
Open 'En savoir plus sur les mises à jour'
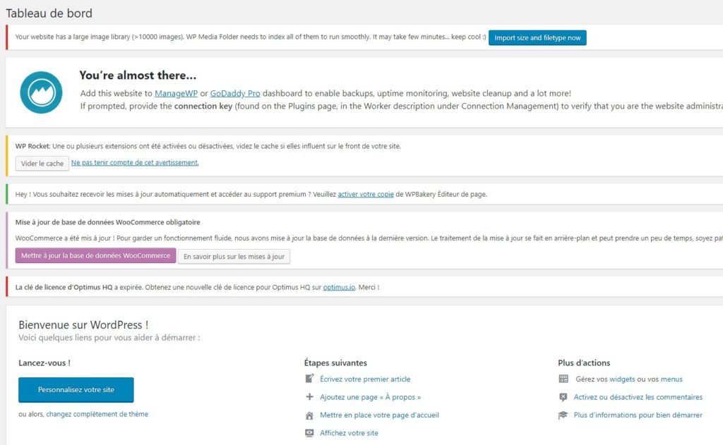point(233,256)
